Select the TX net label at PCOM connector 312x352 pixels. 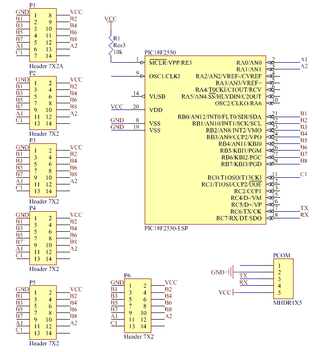(244, 275)
